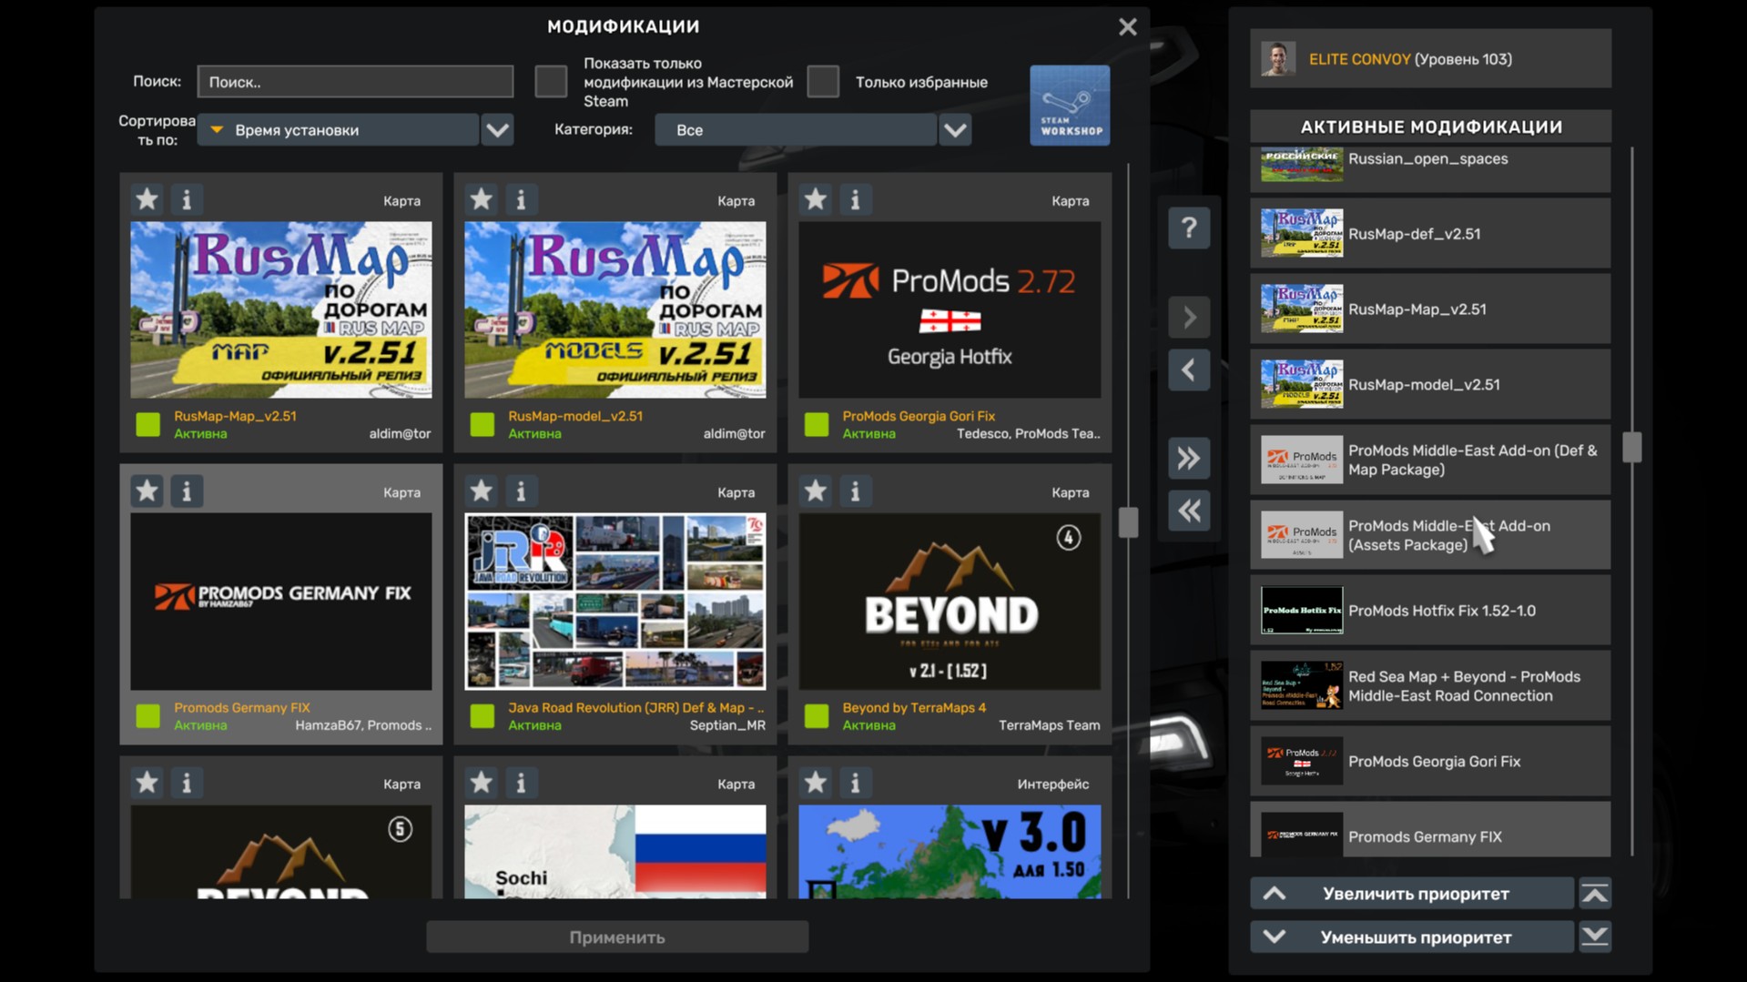Activate all mods with double right arrows
Viewport: 1747px width, 982px height.
click(x=1189, y=458)
